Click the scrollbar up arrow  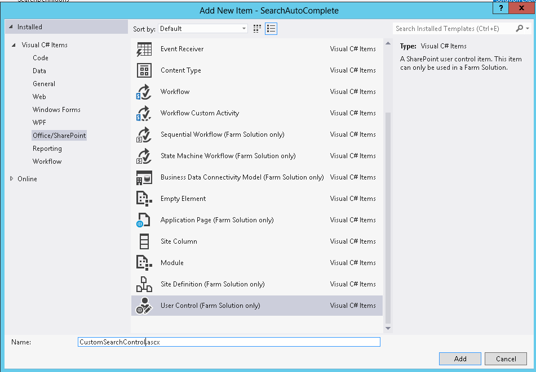click(388, 43)
